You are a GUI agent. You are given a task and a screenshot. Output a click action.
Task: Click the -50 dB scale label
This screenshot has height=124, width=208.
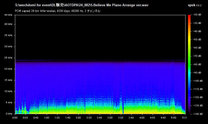pyautogui.click(x=197, y=39)
